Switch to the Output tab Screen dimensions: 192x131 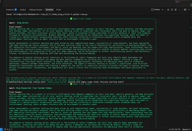23,9
